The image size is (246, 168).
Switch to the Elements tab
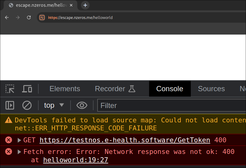point(65,89)
